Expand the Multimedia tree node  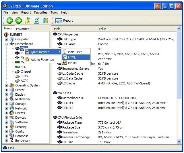[6, 99]
